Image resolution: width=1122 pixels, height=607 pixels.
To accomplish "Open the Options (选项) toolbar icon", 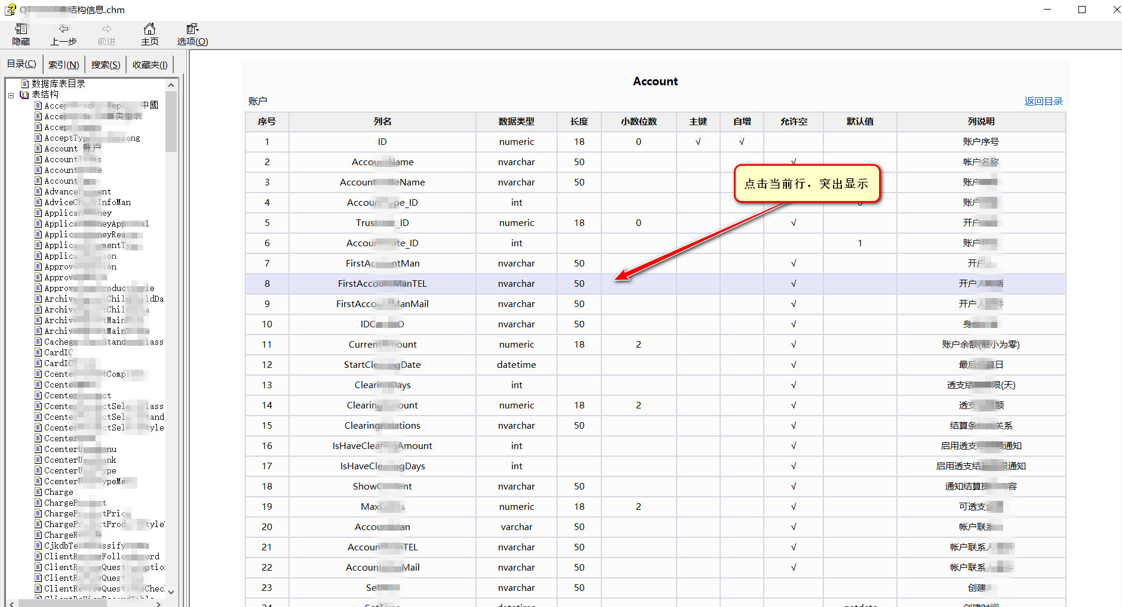I will point(192,29).
